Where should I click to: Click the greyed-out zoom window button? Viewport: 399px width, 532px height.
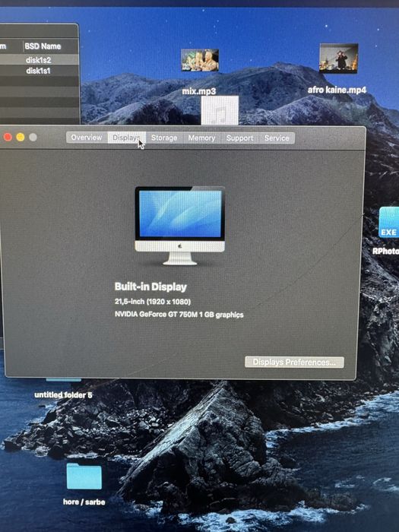pos(33,138)
